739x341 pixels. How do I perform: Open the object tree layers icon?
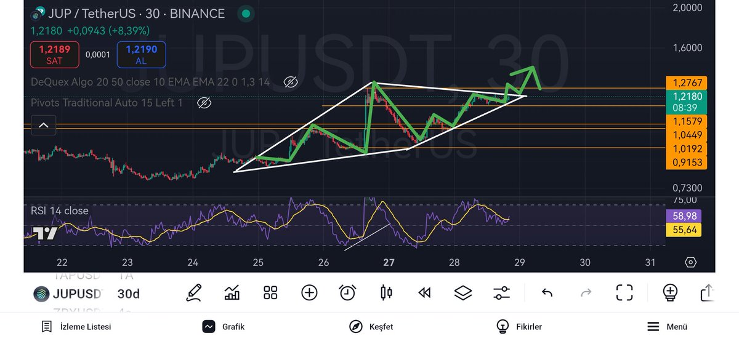(x=463, y=293)
